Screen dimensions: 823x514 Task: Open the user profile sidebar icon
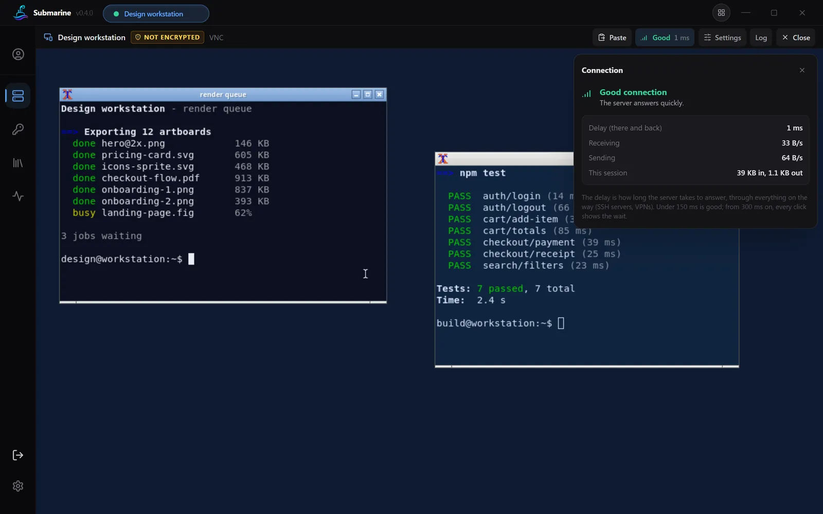coord(18,54)
